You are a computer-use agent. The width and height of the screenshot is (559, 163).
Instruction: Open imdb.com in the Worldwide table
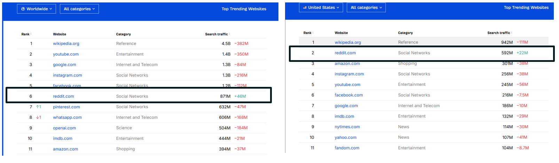click(x=63, y=138)
